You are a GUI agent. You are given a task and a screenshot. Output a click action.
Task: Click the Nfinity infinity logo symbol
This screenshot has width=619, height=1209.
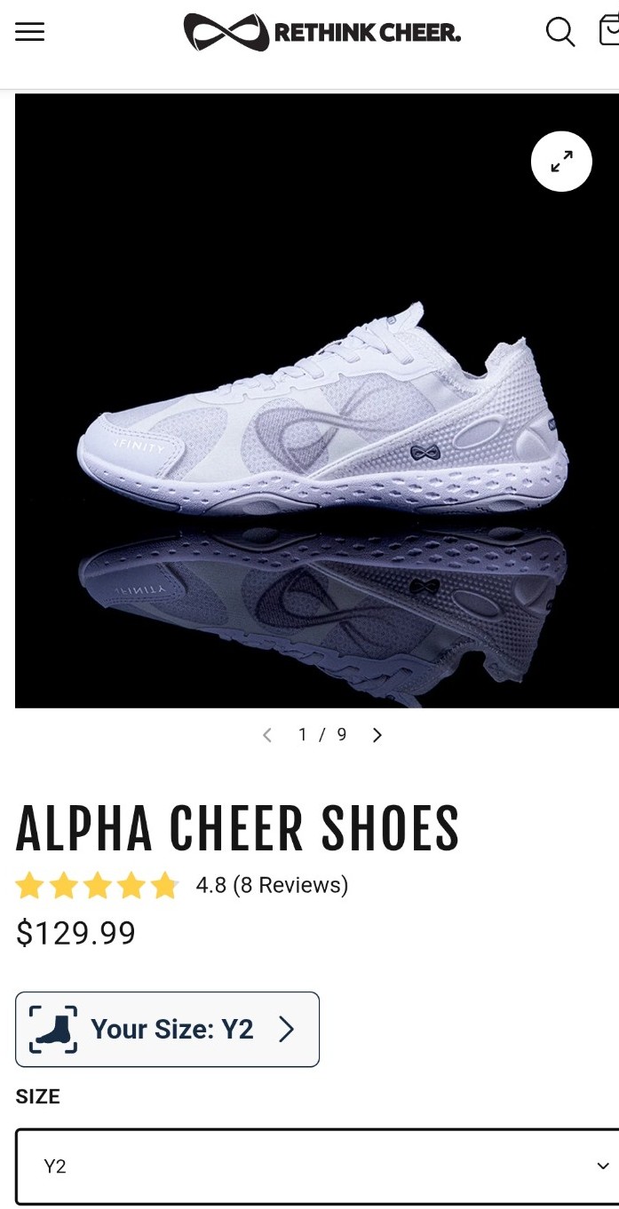[x=226, y=33]
